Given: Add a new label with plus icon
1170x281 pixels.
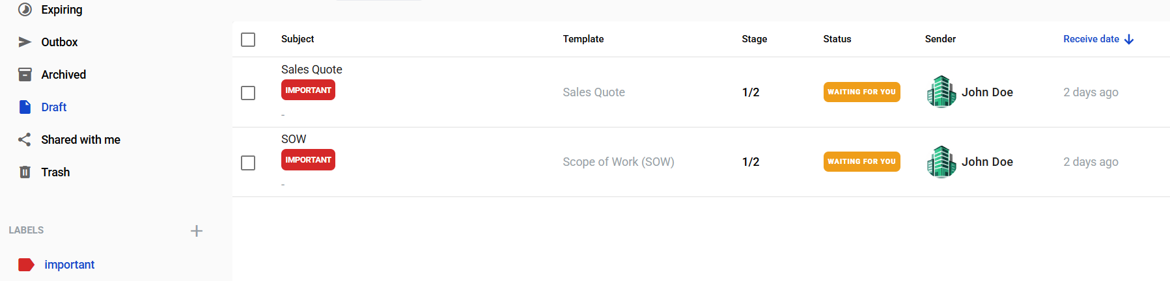Looking at the screenshot, I should (x=197, y=231).
